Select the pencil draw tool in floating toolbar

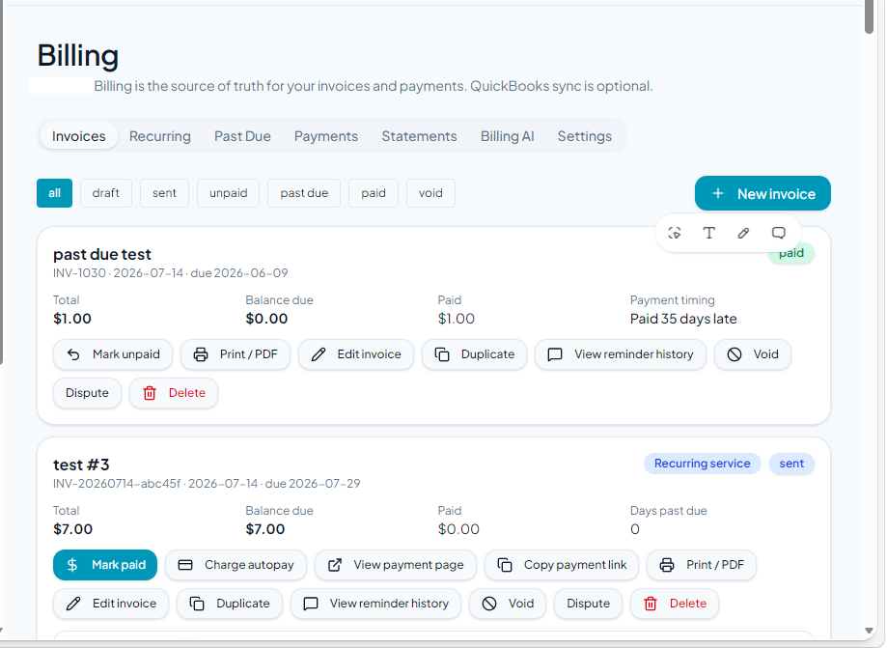tap(743, 233)
